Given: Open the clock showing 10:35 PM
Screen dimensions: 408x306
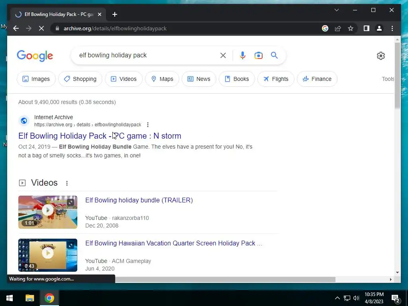Looking at the screenshot, I should (x=374, y=298).
